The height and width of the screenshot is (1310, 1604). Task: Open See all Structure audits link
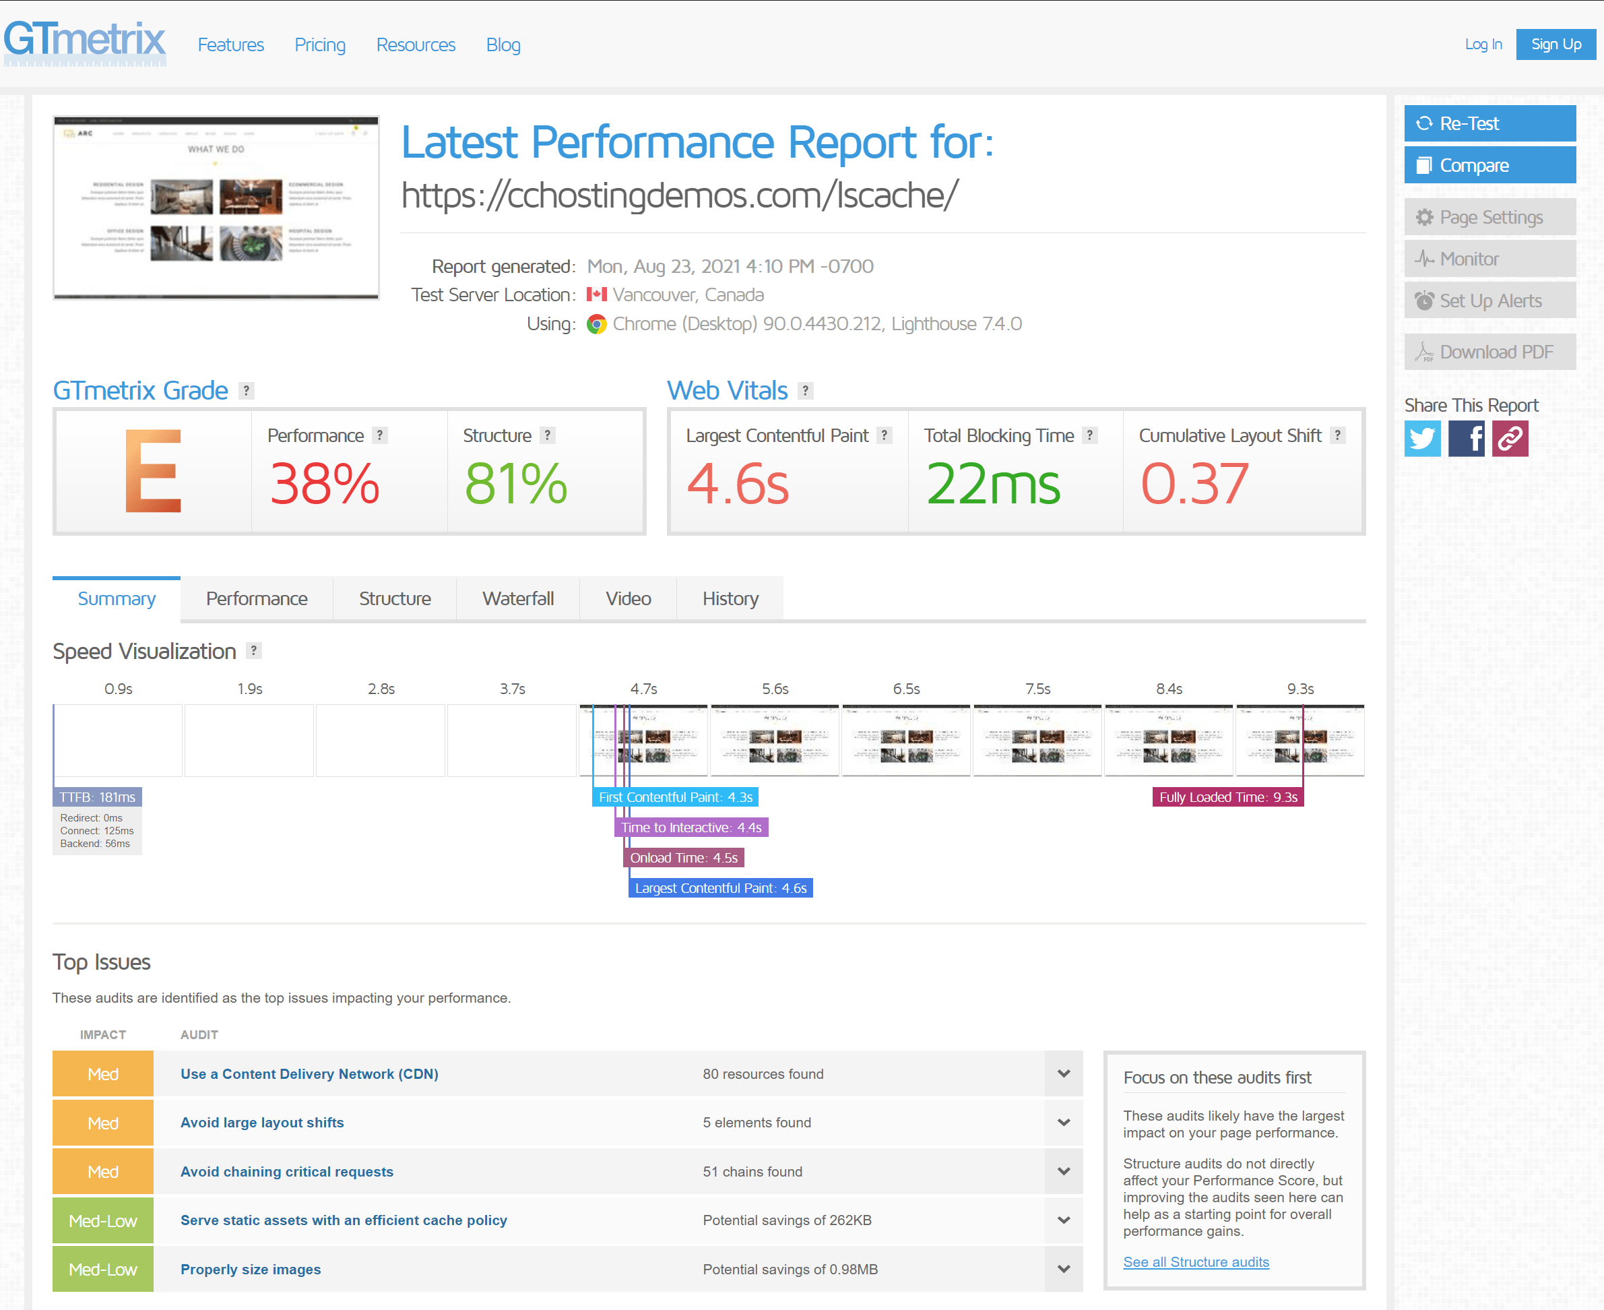[1196, 1262]
